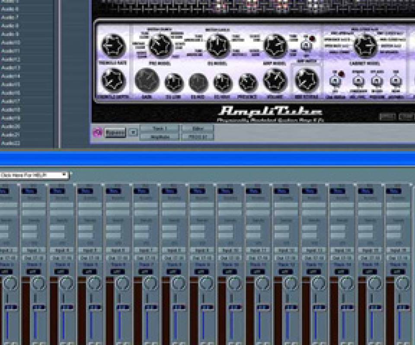Click the EQ Model selector knob
This screenshot has width=415, height=345.
[218, 46]
